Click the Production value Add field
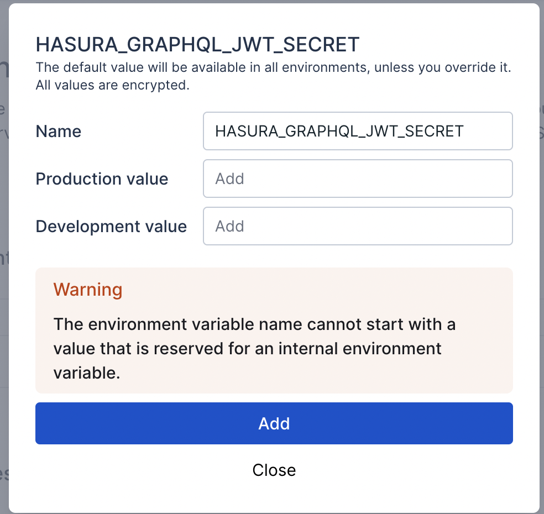544x514 pixels. 358,179
